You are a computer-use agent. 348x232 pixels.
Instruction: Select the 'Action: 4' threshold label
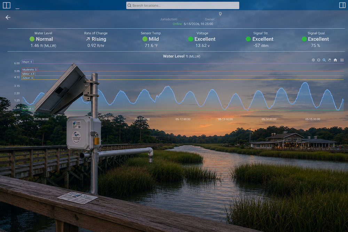27,78
